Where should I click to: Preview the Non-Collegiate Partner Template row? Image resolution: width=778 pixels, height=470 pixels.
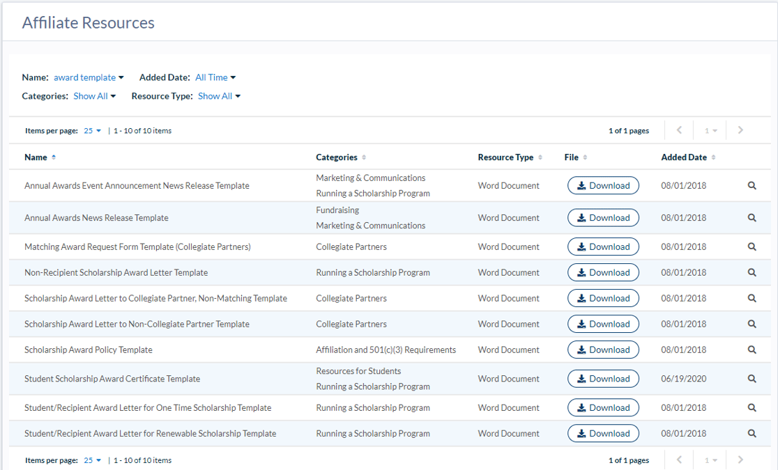point(752,324)
